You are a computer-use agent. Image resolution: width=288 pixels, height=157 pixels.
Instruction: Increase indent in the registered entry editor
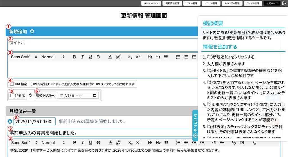[x=202, y=143]
